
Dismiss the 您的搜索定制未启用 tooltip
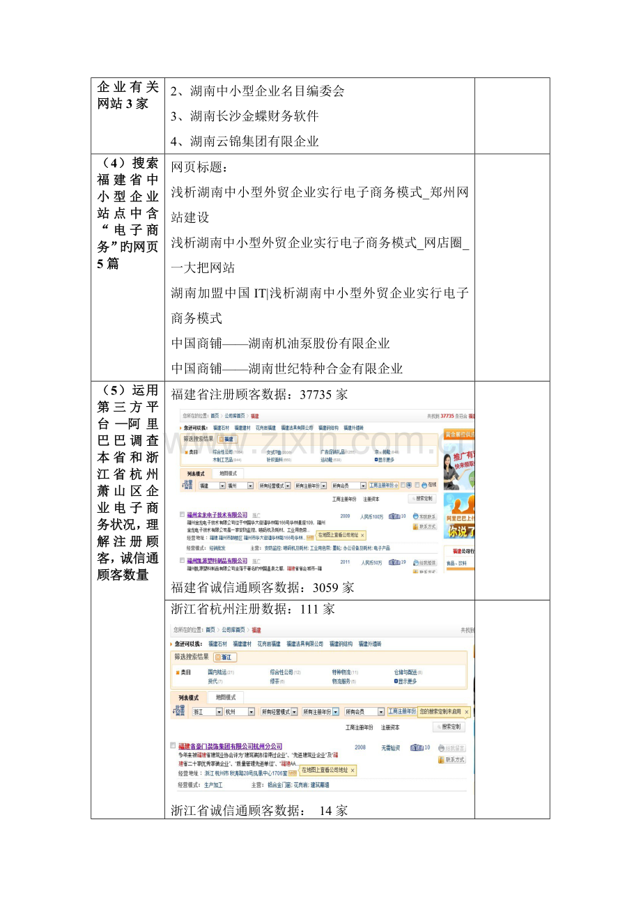point(466,711)
